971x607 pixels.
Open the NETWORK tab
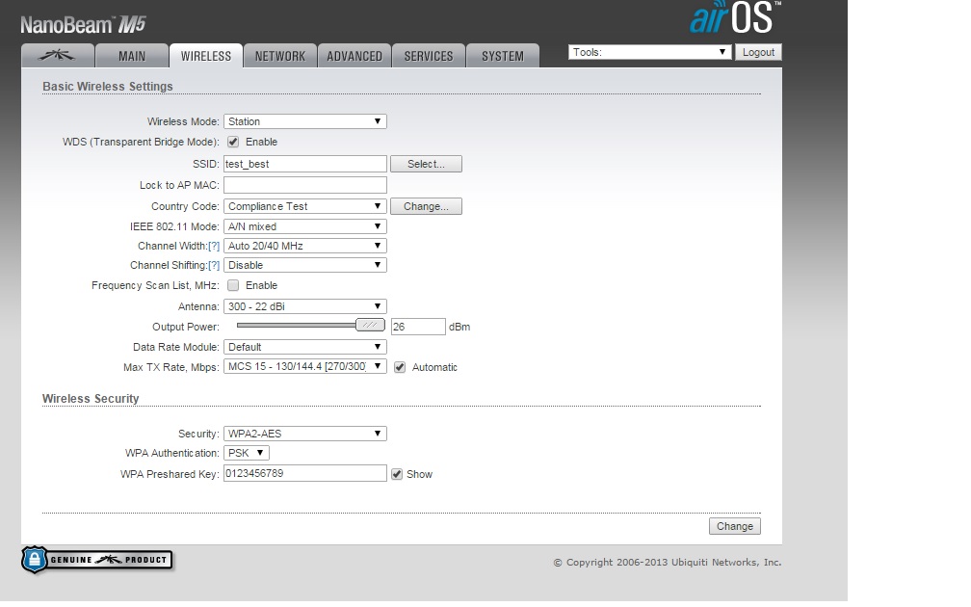[x=280, y=56]
